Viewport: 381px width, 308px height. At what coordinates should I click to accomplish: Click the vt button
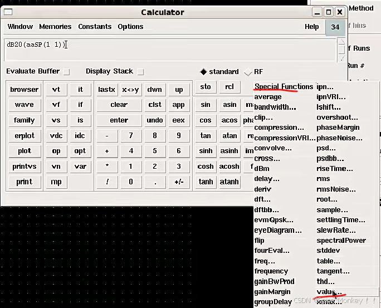(56, 90)
